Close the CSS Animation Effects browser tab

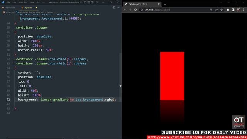pos(159,4)
